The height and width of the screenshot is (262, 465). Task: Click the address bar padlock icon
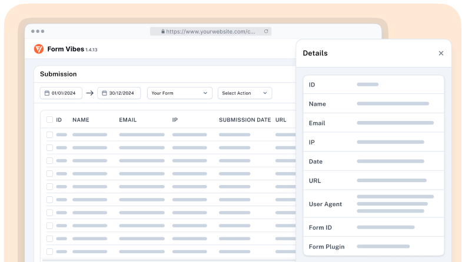pyautogui.click(x=161, y=32)
